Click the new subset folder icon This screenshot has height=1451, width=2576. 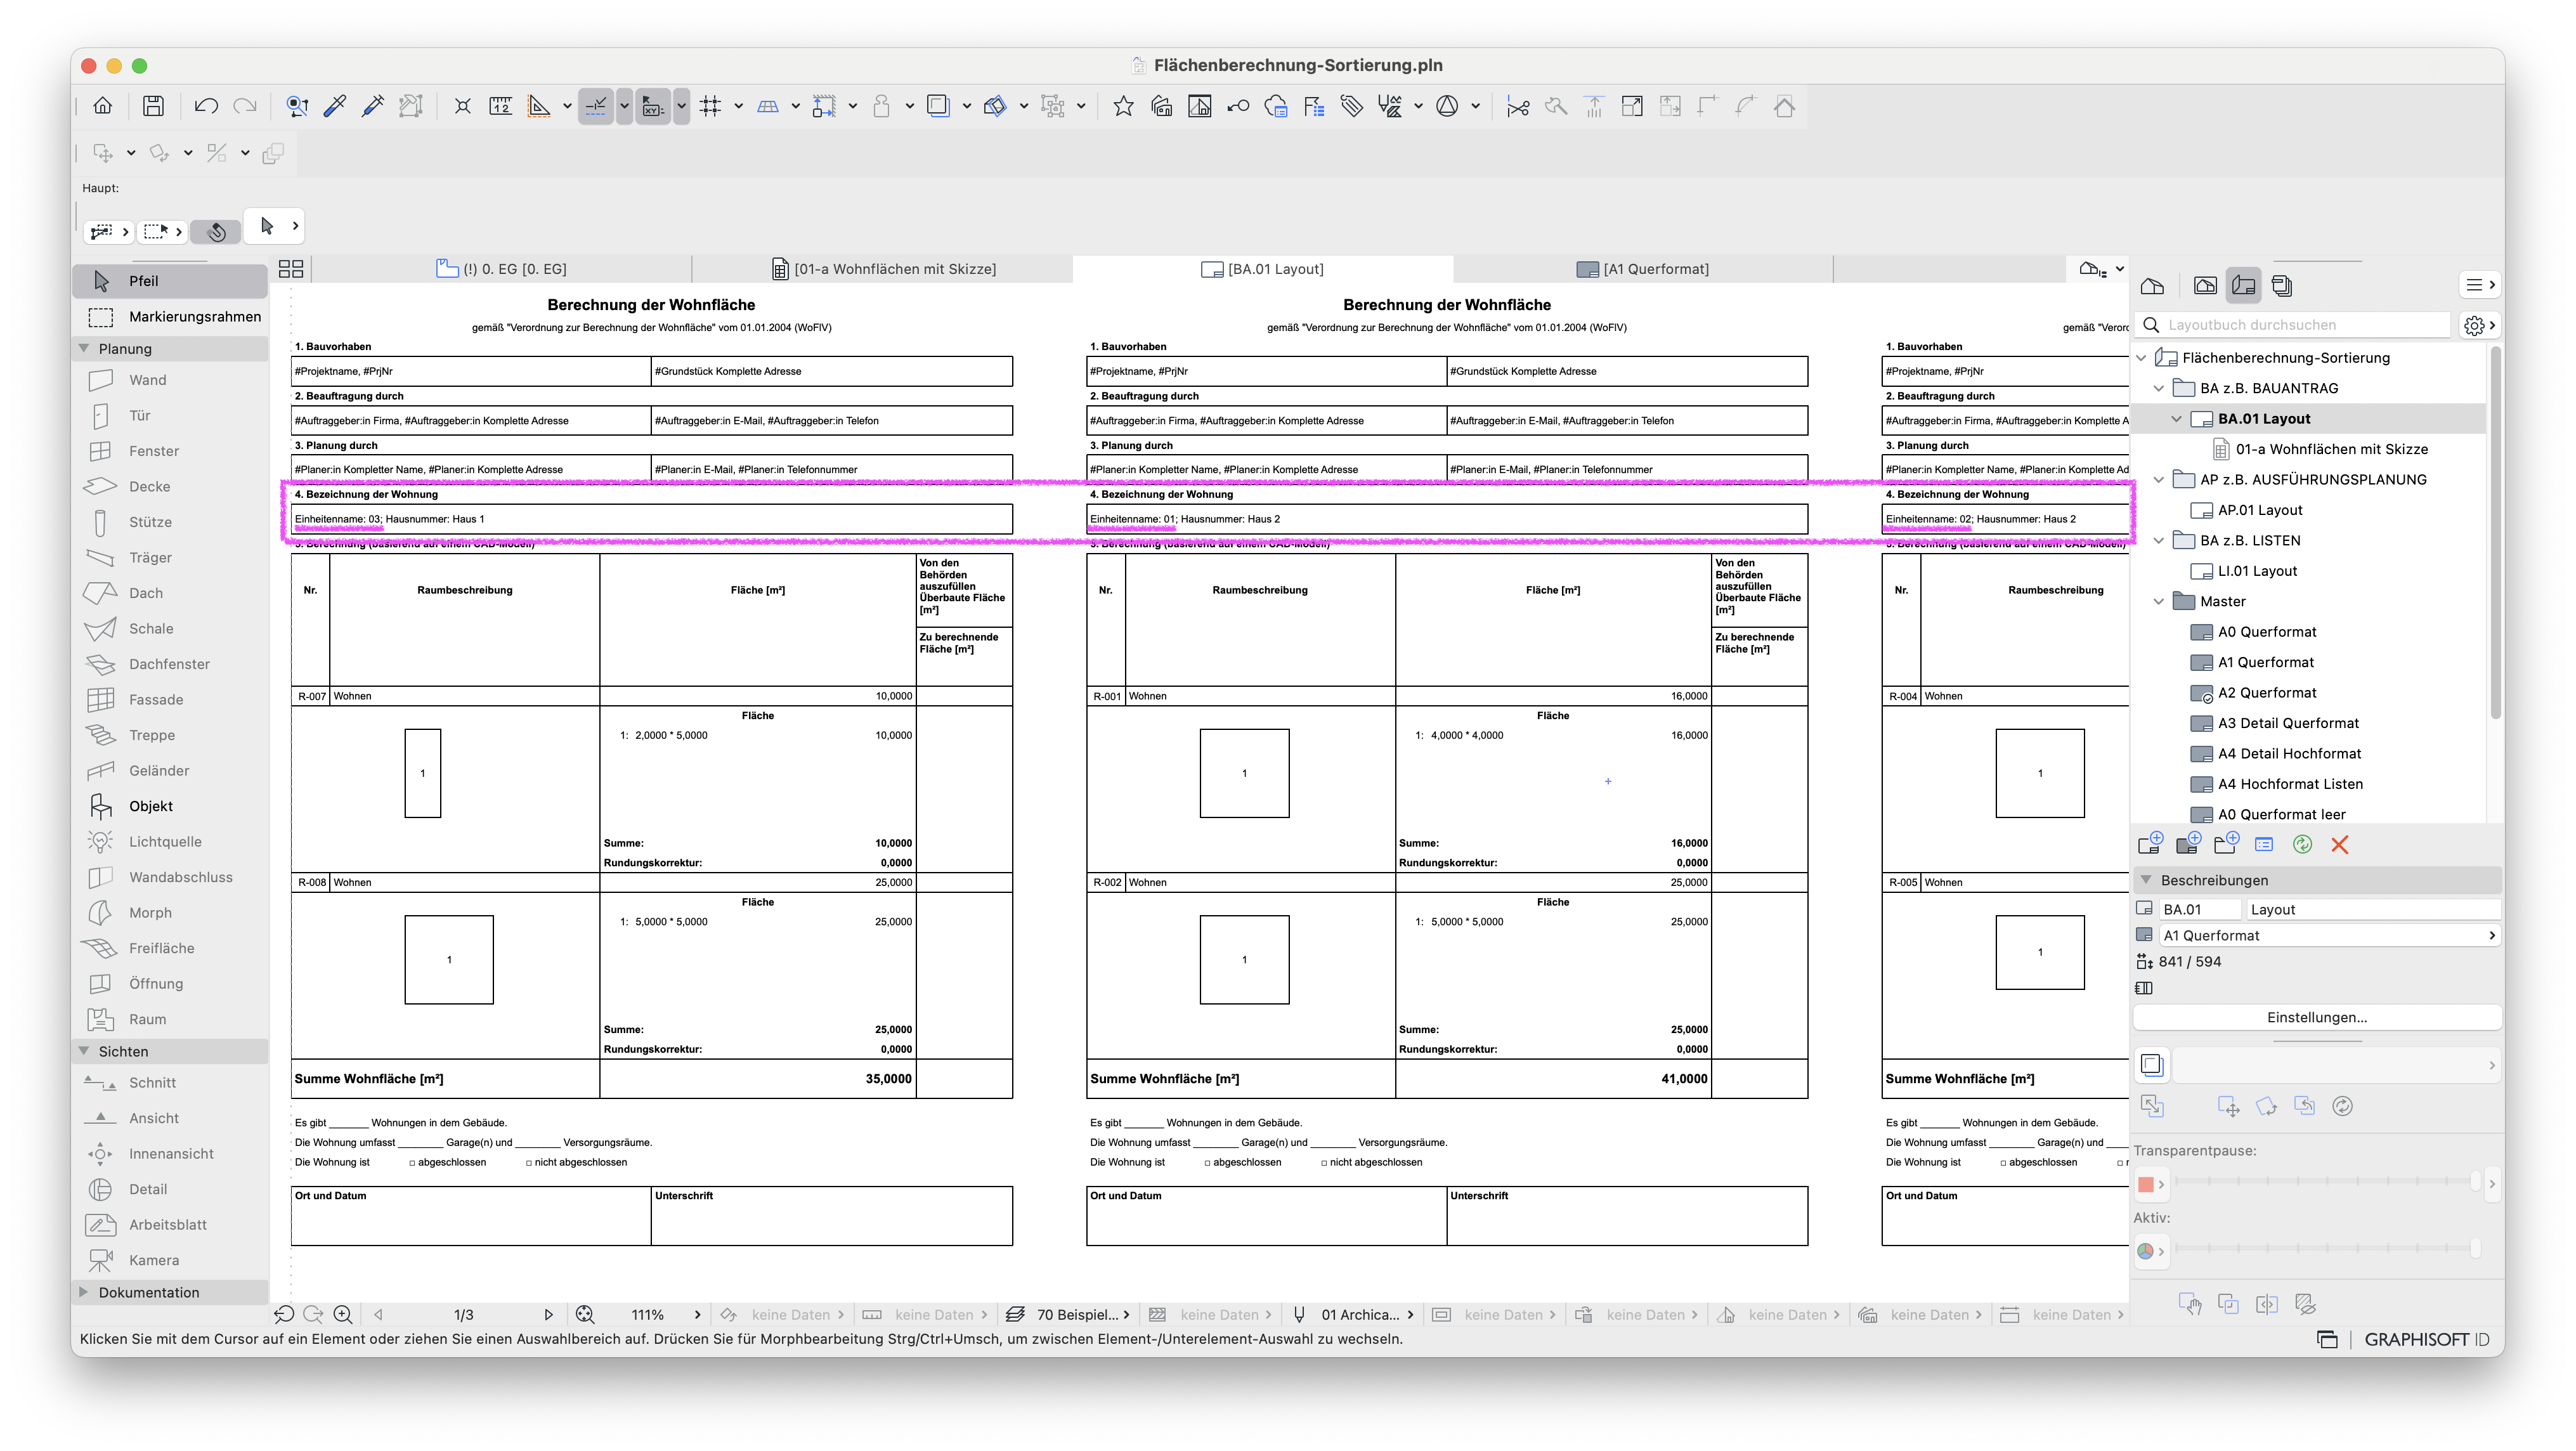click(x=2226, y=844)
